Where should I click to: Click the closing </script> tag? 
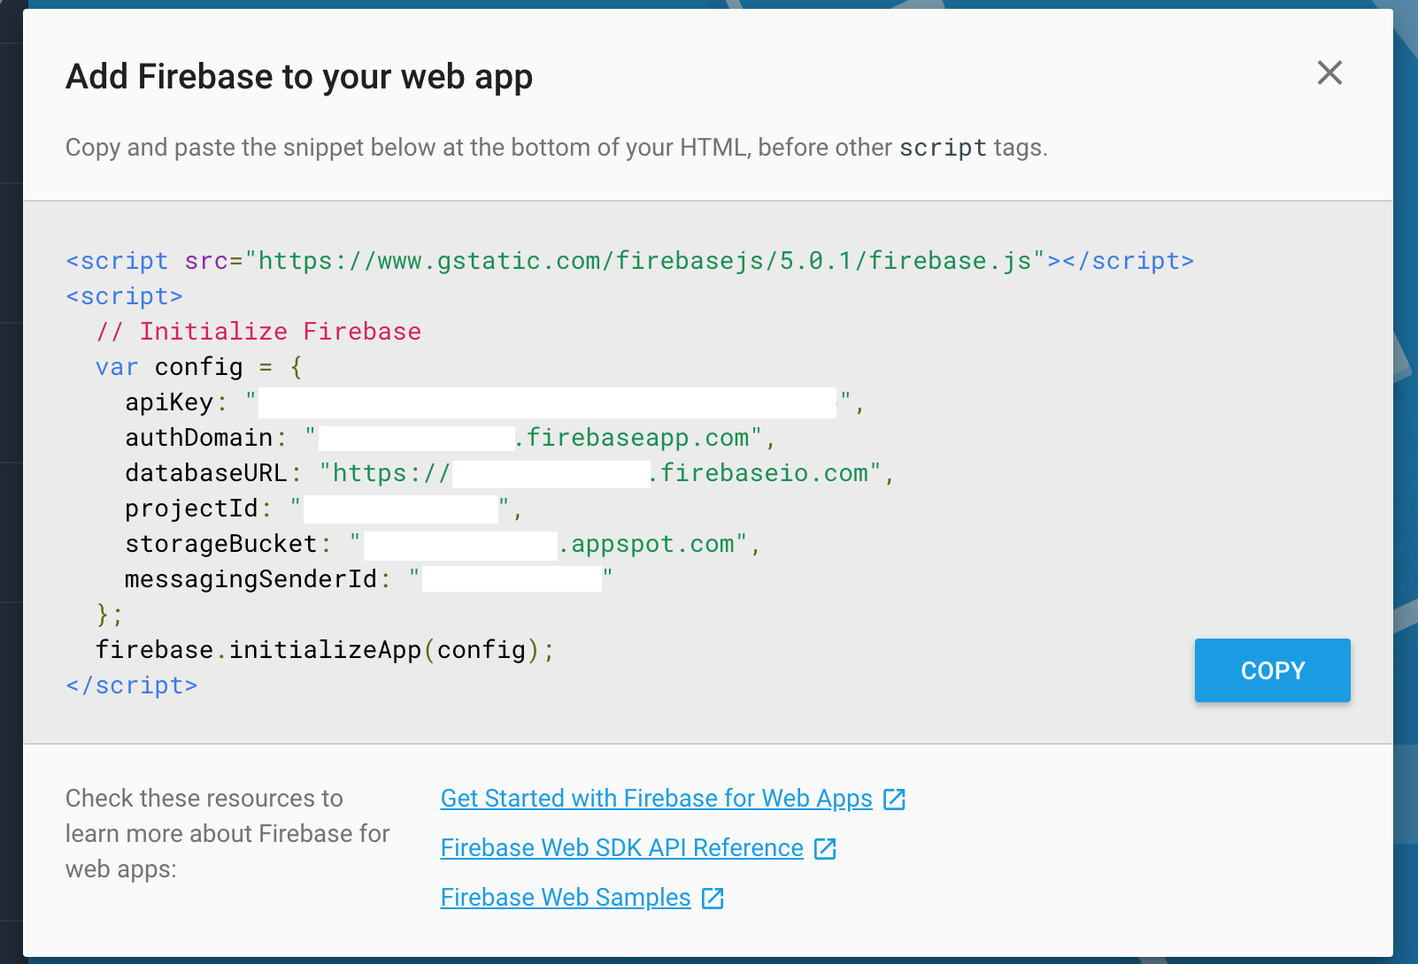click(x=132, y=685)
